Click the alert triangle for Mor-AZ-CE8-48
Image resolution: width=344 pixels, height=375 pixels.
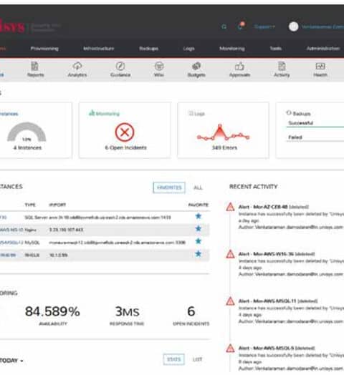click(231, 207)
